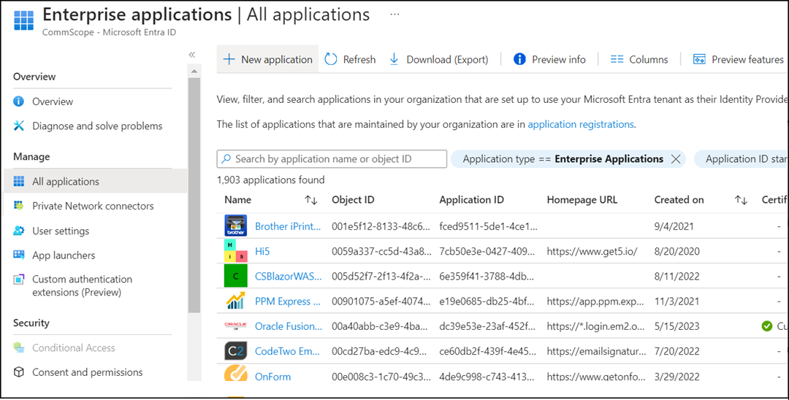Click the Enterprise applications grid icon in header
Viewport: 789px width, 400px height.
(x=23, y=20)
